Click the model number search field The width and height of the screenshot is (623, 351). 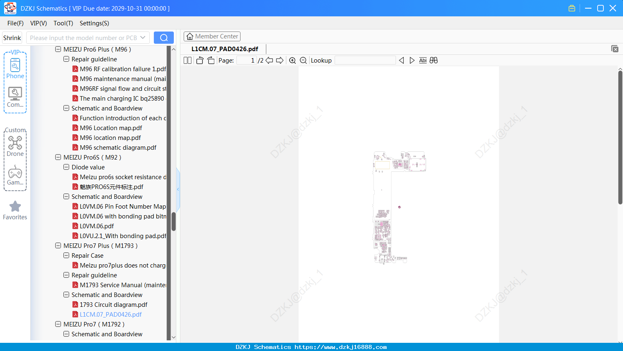83,38
